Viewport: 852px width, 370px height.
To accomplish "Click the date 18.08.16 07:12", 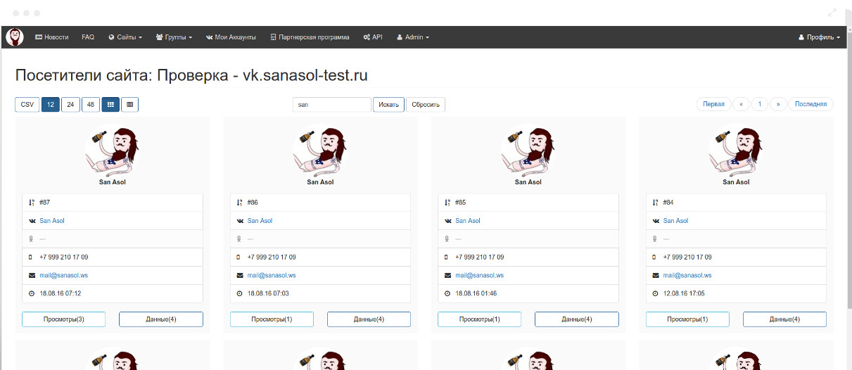I will [61, 294].
